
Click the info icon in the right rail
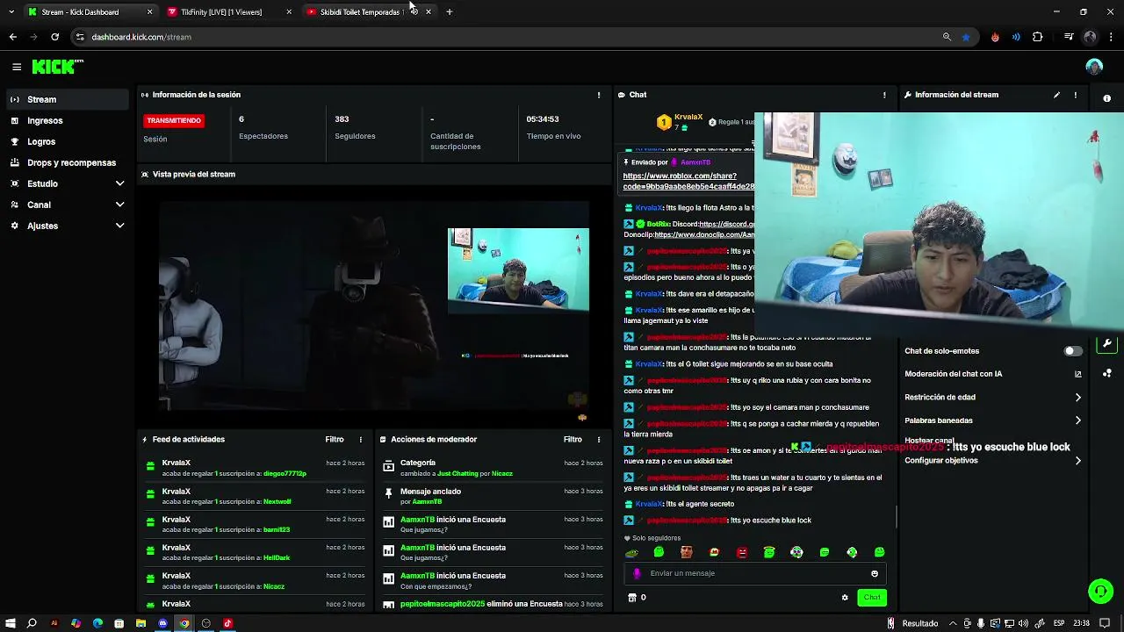[x=1106, y=98]
